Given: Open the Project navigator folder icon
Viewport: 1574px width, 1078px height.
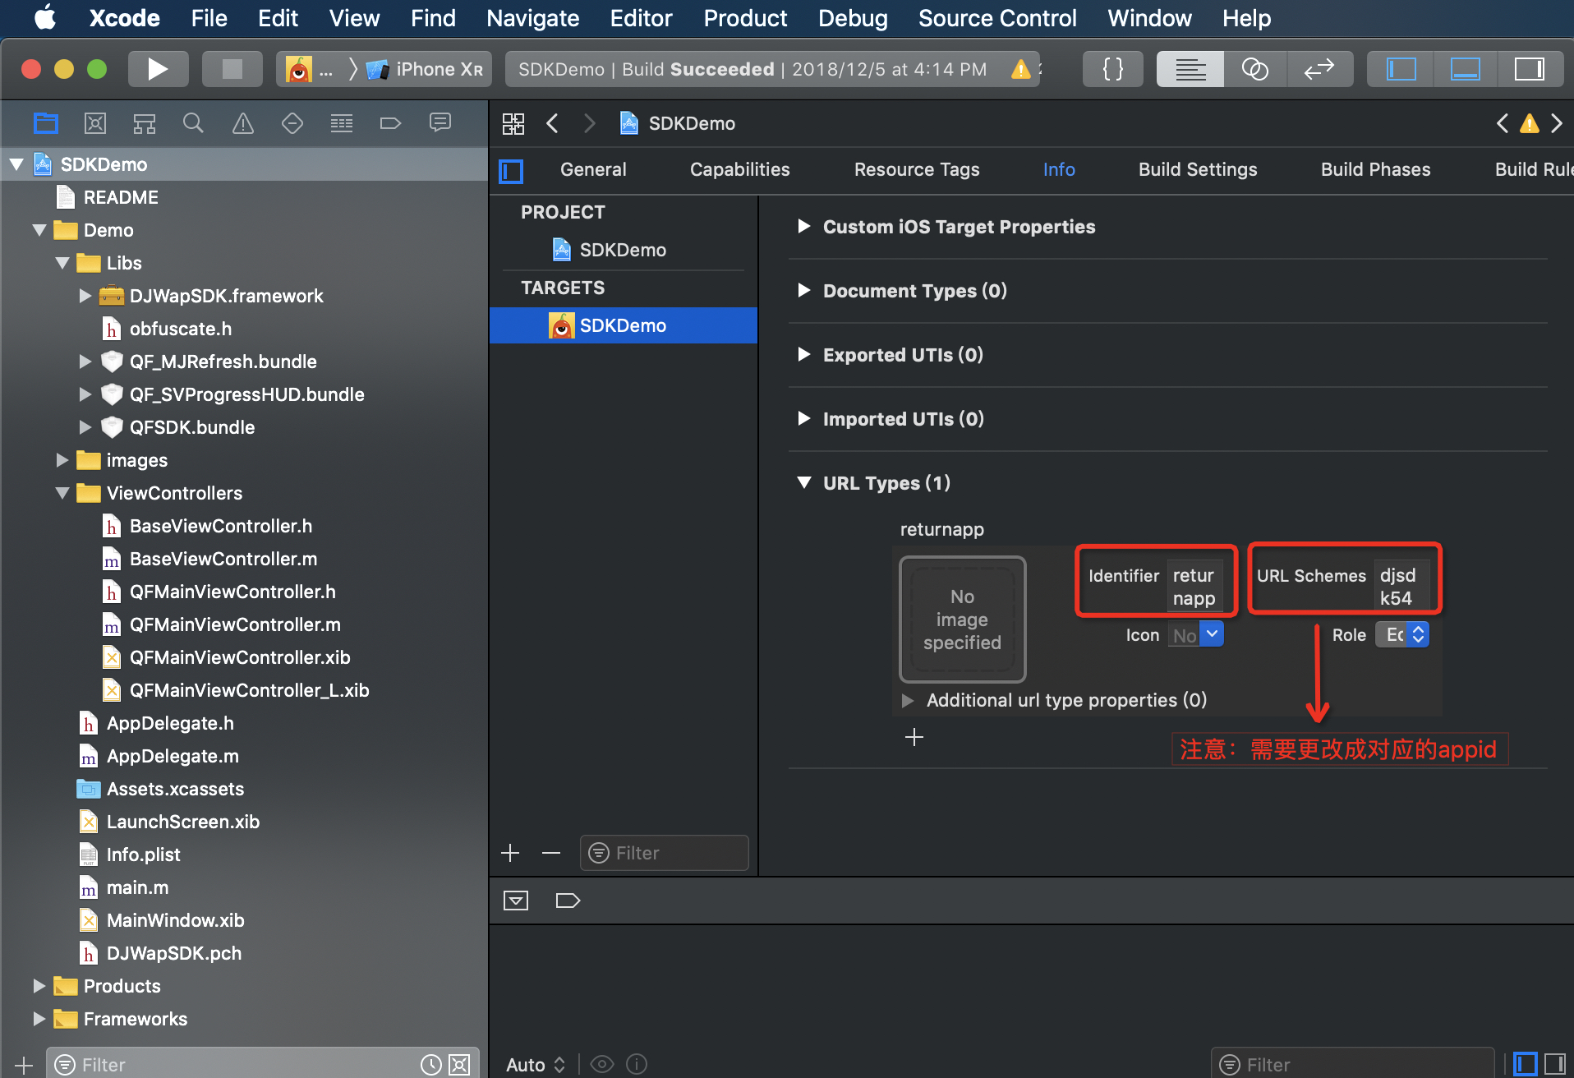Looking at the screenshot, I should click(46, 123).
